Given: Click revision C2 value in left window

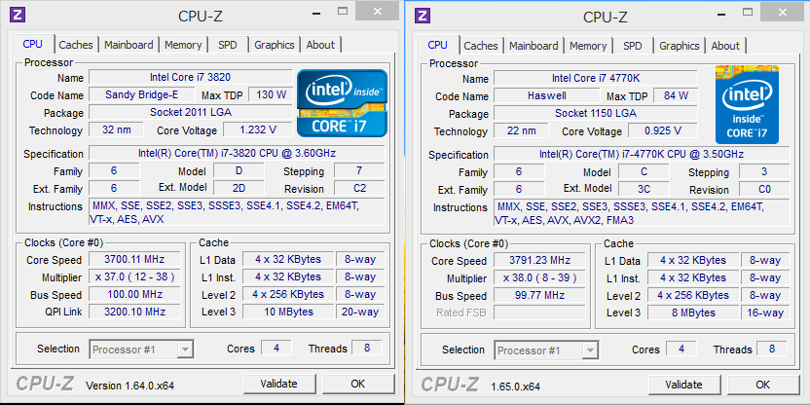Looking at the screenshot, I should (359, 188).
